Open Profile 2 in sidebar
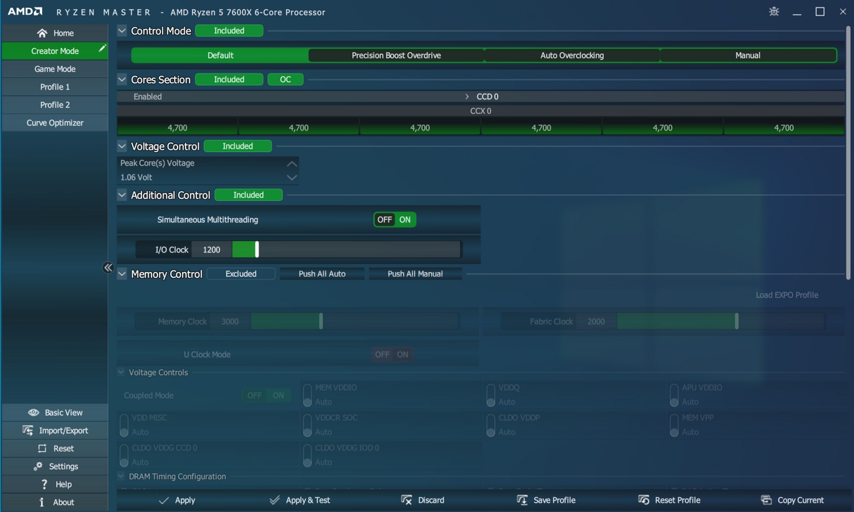This screenshot has width=854, height=512. 55,105
